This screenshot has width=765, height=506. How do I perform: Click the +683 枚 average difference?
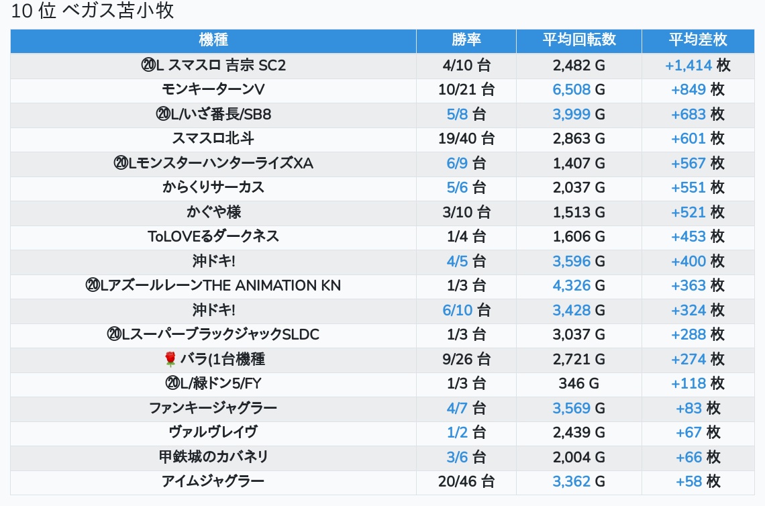point(698,114)
